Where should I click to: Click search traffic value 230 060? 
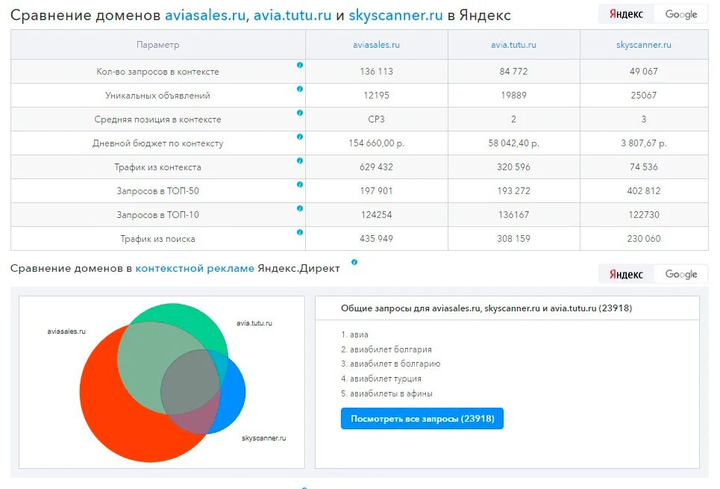(x=643, y=239)
